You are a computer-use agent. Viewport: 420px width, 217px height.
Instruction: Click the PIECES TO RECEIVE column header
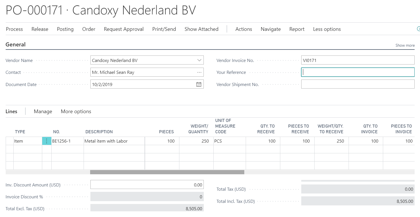299,129
